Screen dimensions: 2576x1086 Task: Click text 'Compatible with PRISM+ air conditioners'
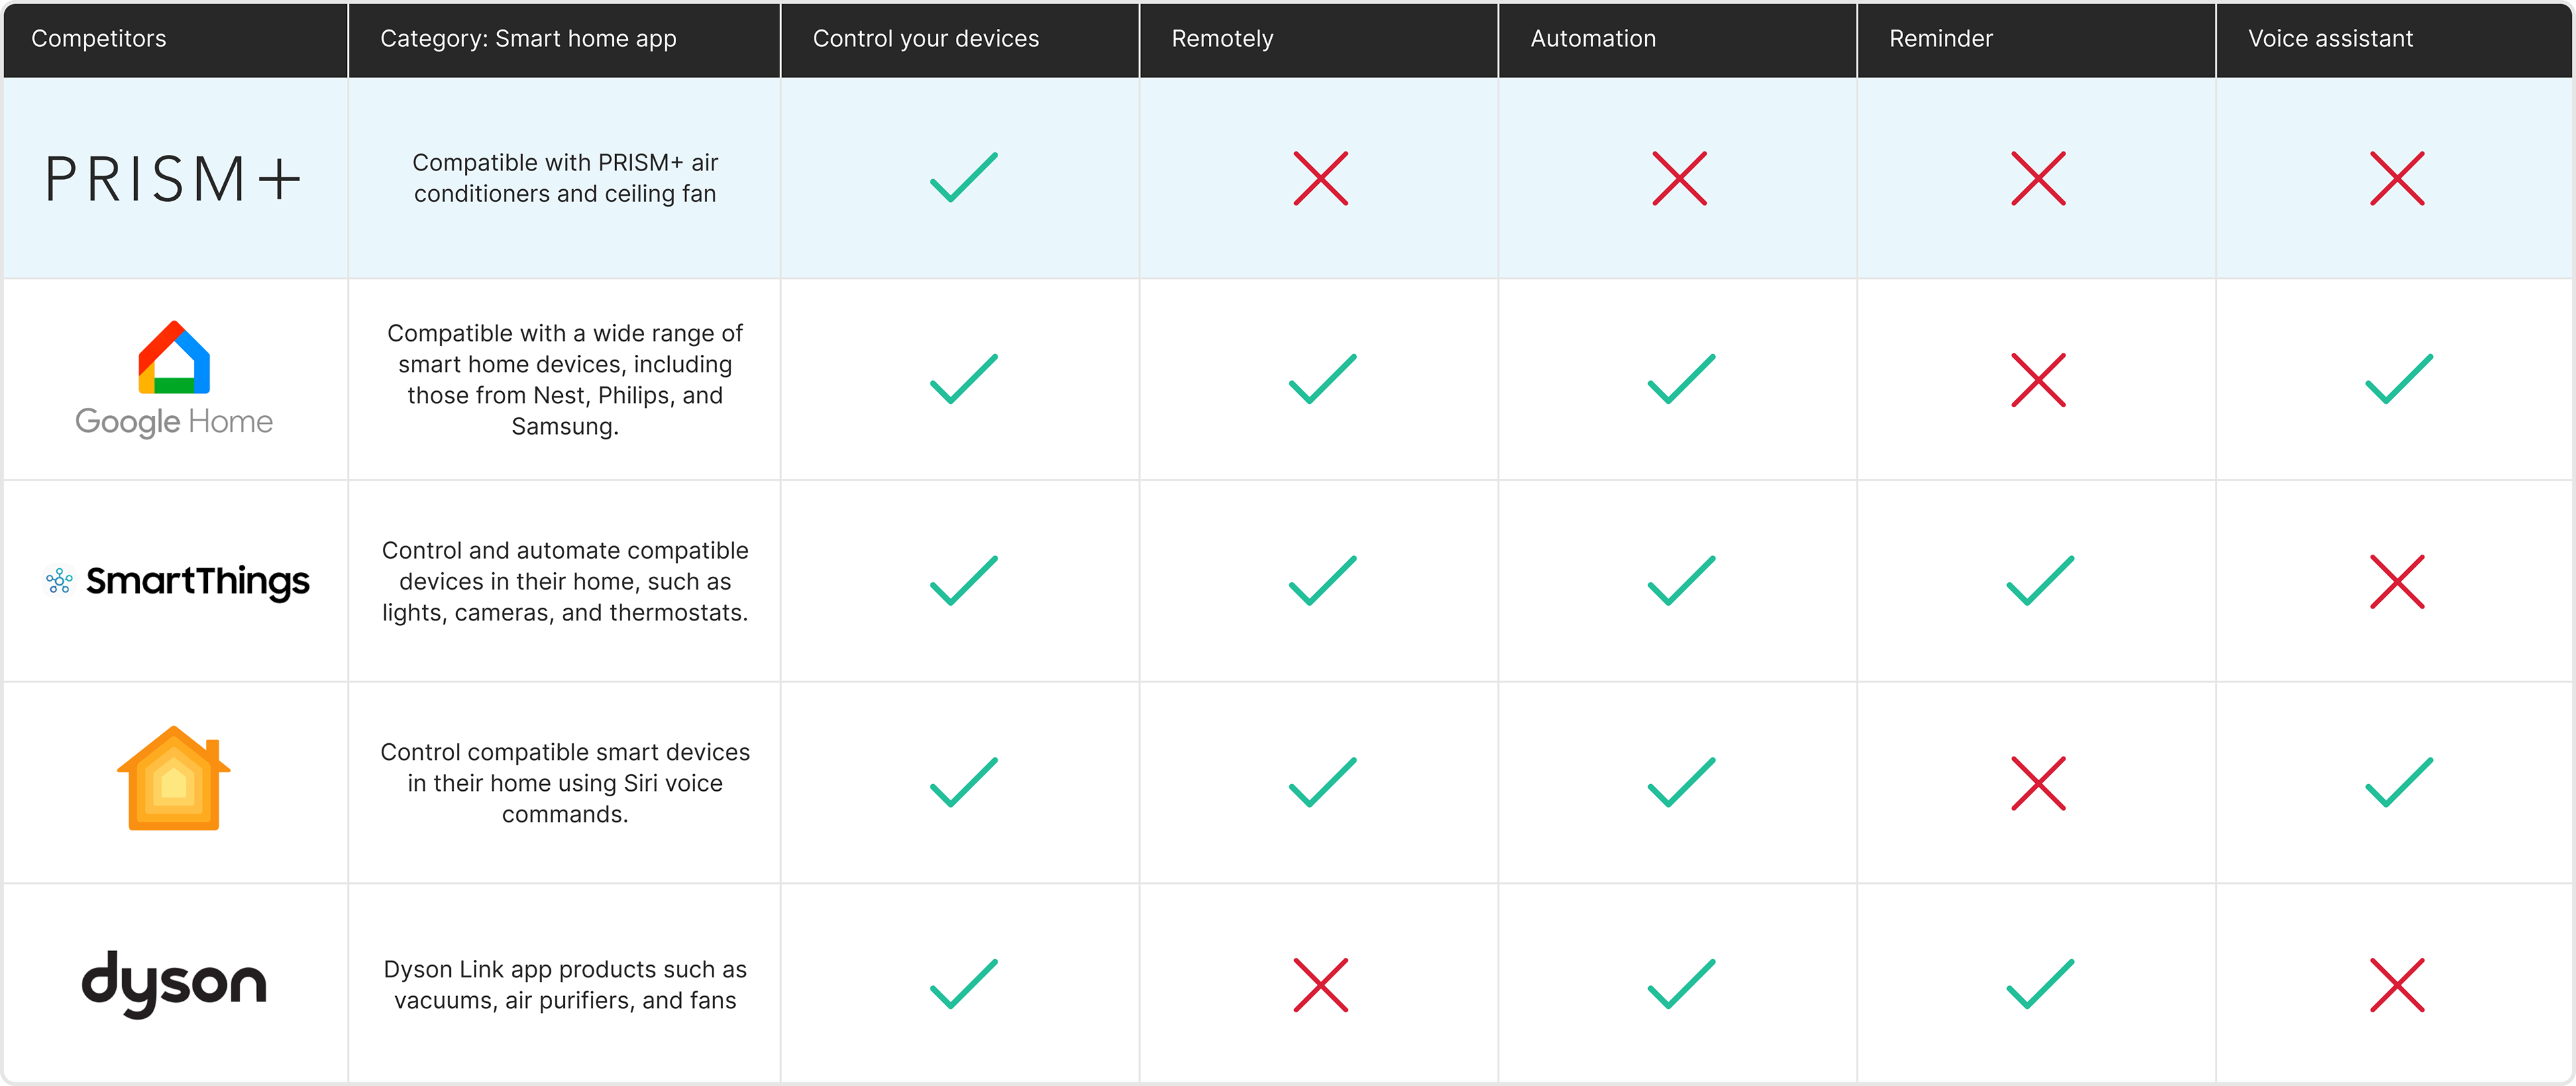(x=565, y=178)
